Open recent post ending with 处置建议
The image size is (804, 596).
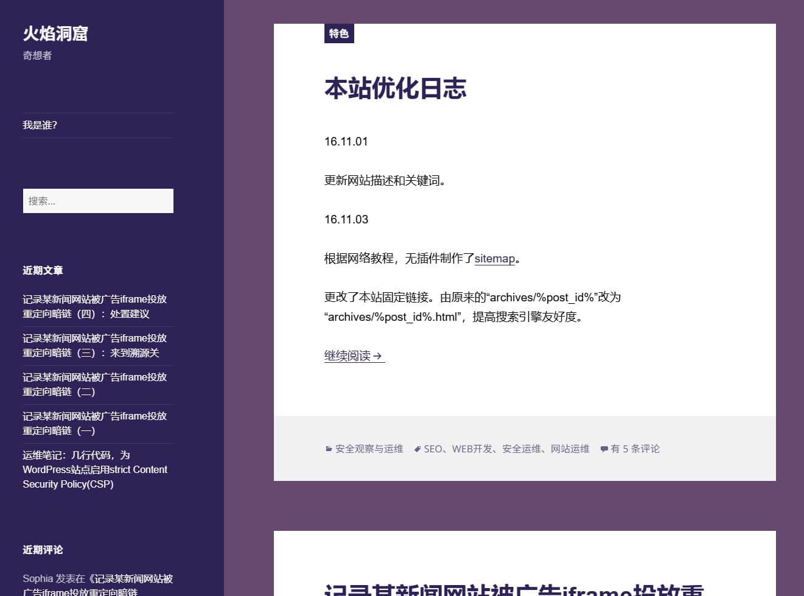pyautogui.click(x=95, y=306)
